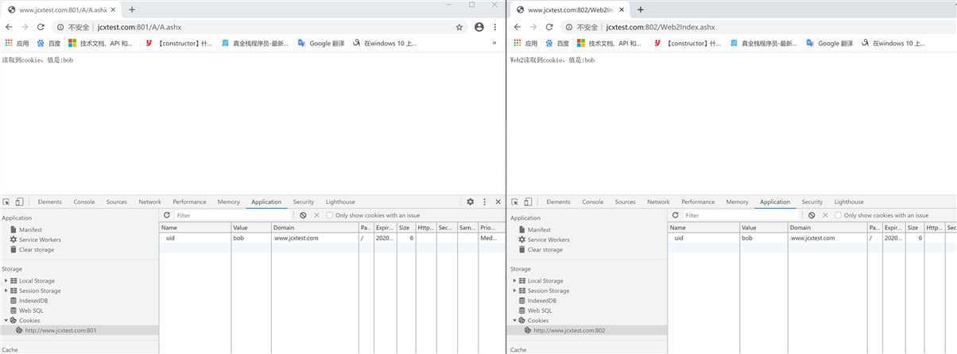Click forward arrow in left browser window

(x=25, y=26)
